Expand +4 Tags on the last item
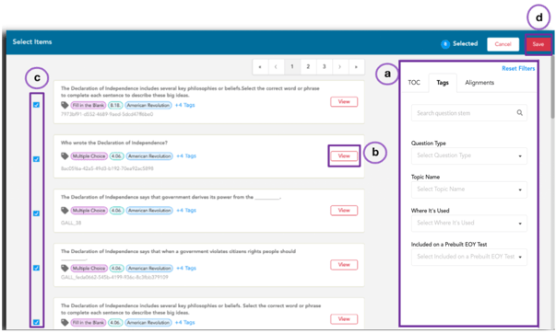556x333 pixels. point(184,323)
